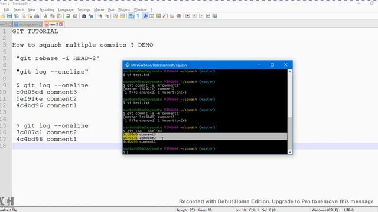The image size is (378, 212).
Task: Click the Close All documents icon
Action: coord(30,16)
